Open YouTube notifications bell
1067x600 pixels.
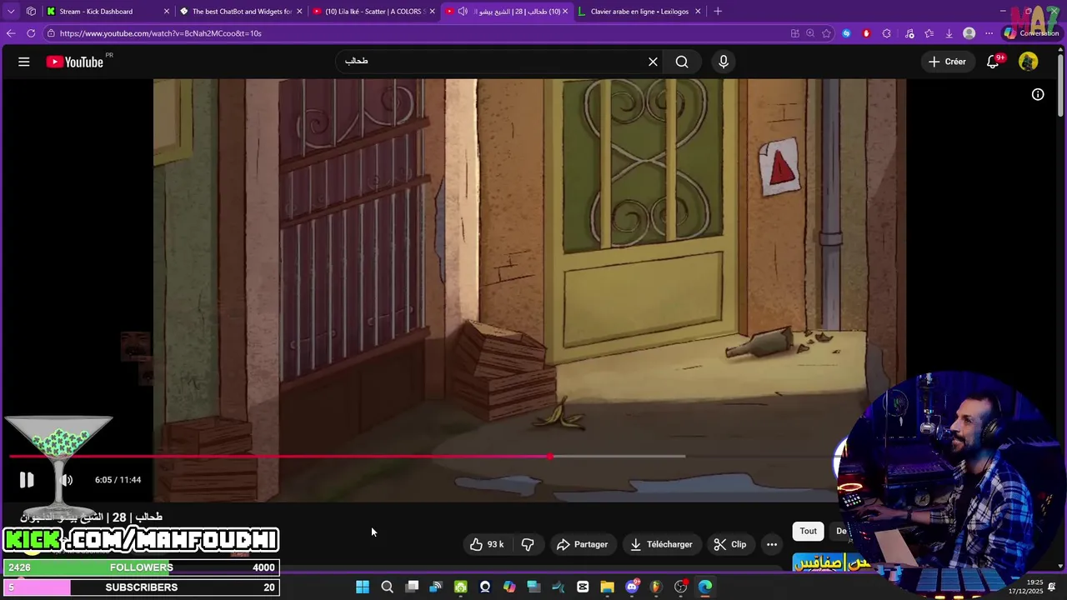click(993, 62)
